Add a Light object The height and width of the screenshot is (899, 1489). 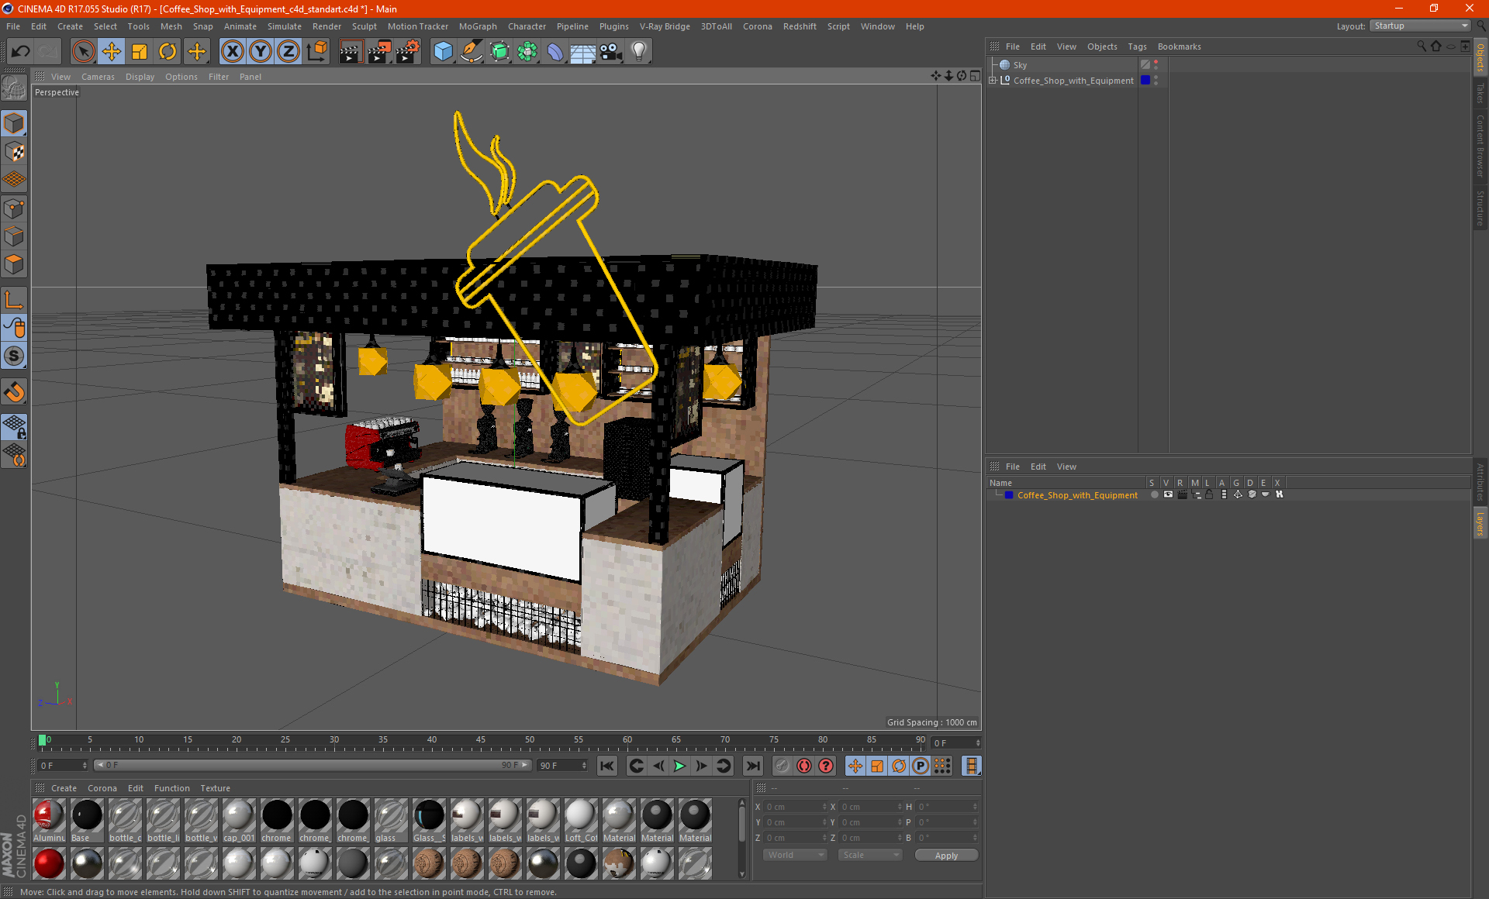tap(639, 52)
